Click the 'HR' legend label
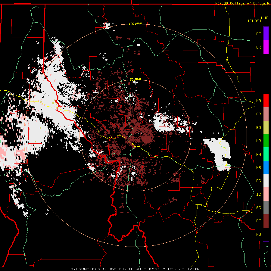 pyautogui.click(x=259, y=141)
